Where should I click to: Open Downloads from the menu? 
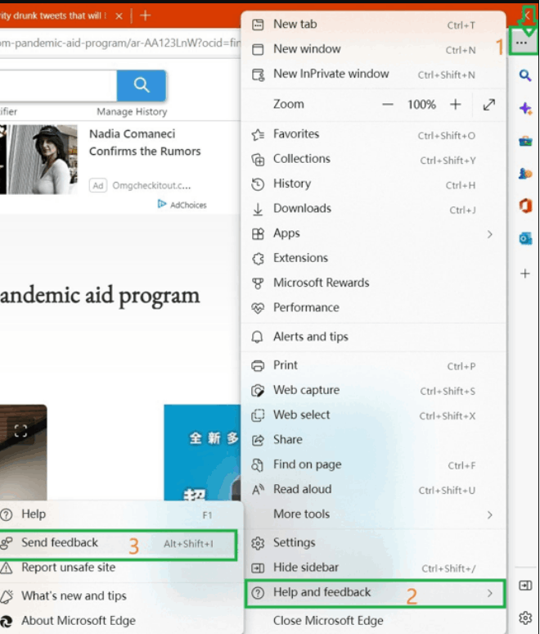pyautogui.click(x=374, y=209)
